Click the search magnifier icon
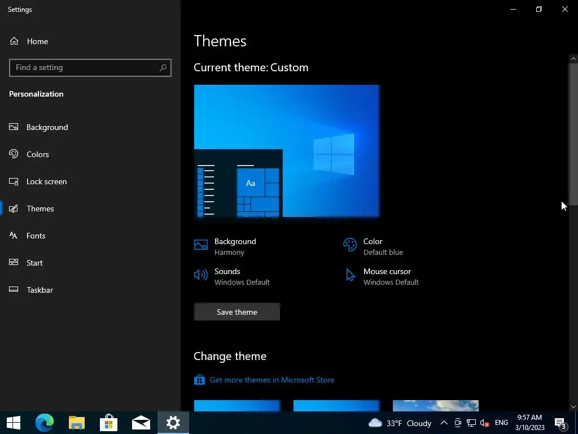 (x=163, y=68)
